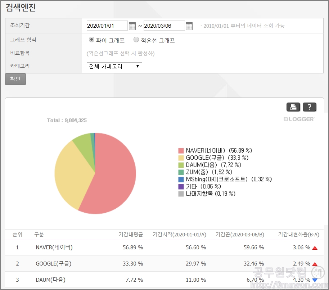Click the 비교항목 row label
The width and height of the screenshot is (329, 290).
click(x=20, y=53)
